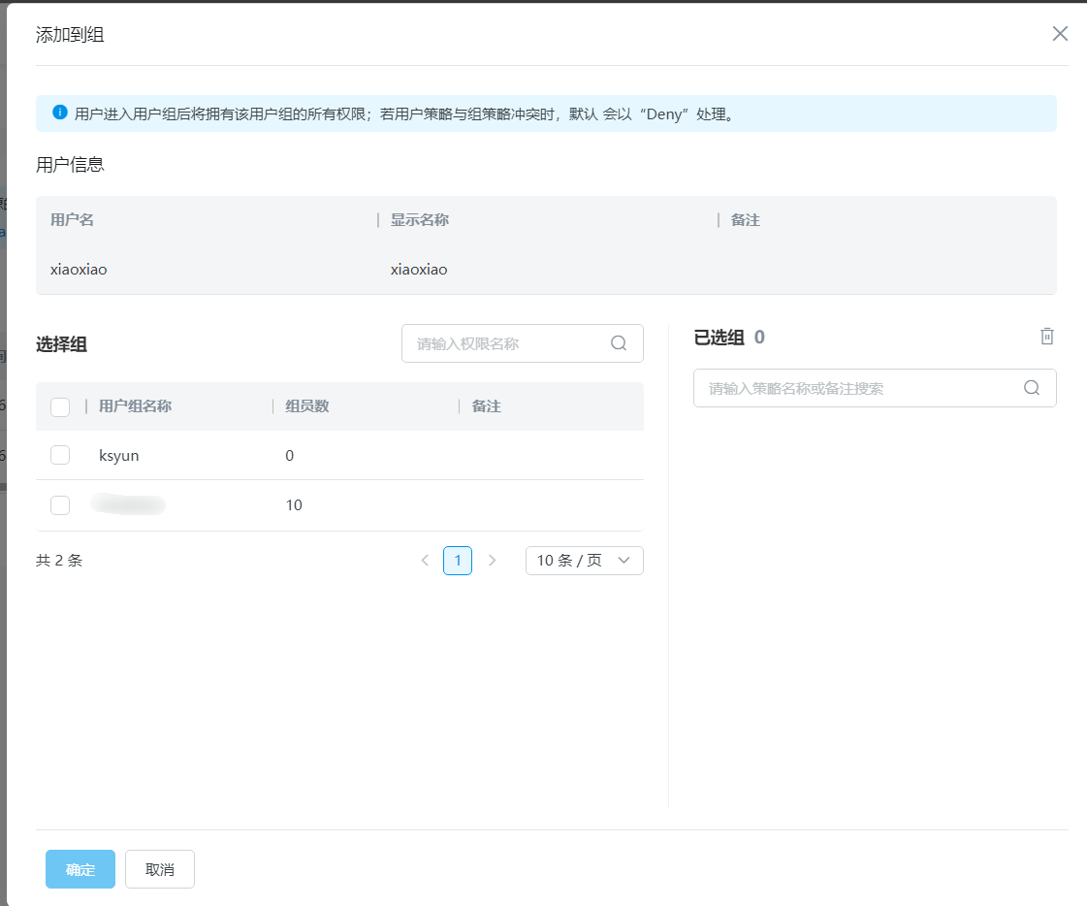Click the xiaoxiao username cell
This screenshot has height=906, width=1087.
(79, 270)
